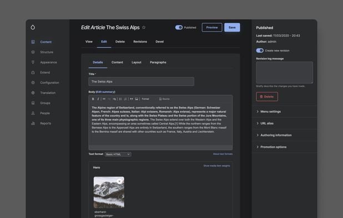Click the Preview button
The height and width of the screenshot is (218, 343).
coord(212,28)
